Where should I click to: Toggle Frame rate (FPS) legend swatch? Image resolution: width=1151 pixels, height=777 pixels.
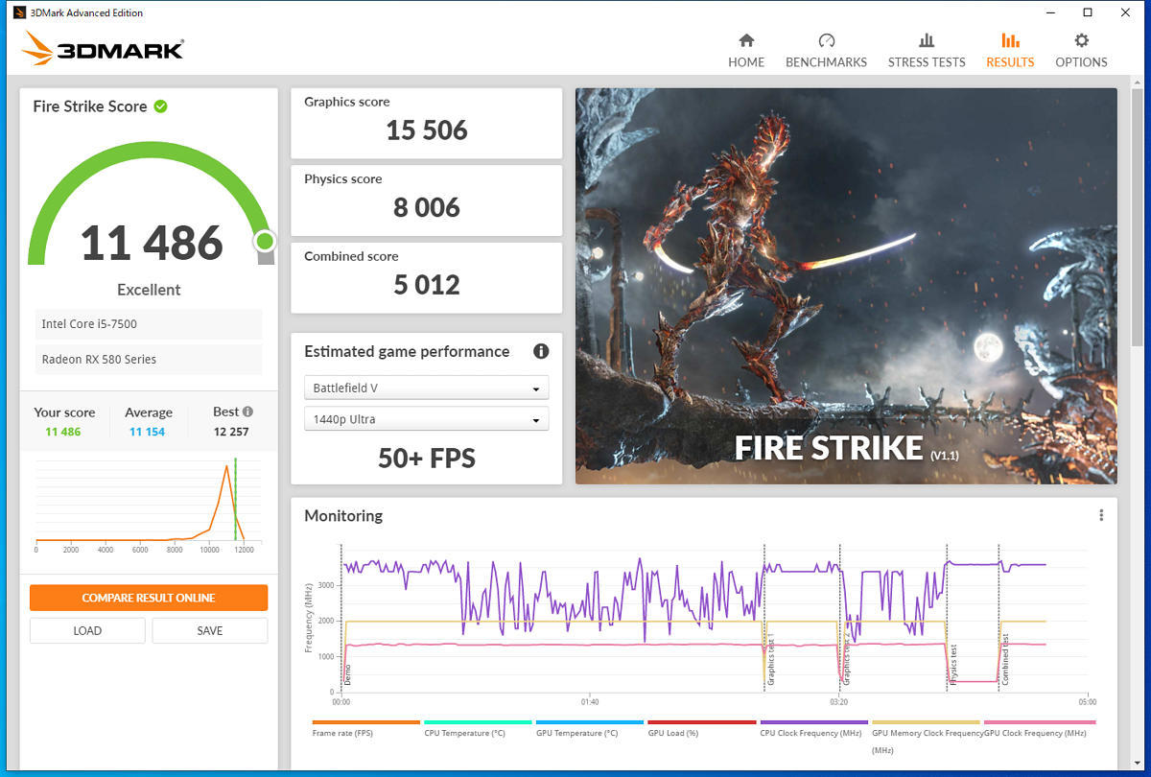click(x=366, y=722)
